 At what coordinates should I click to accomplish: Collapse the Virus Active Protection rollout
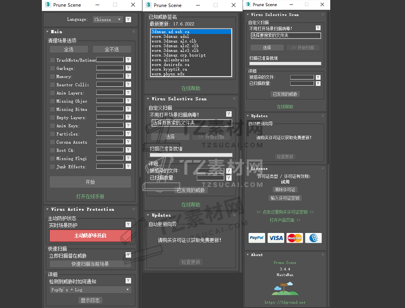(x=47, y=209)
